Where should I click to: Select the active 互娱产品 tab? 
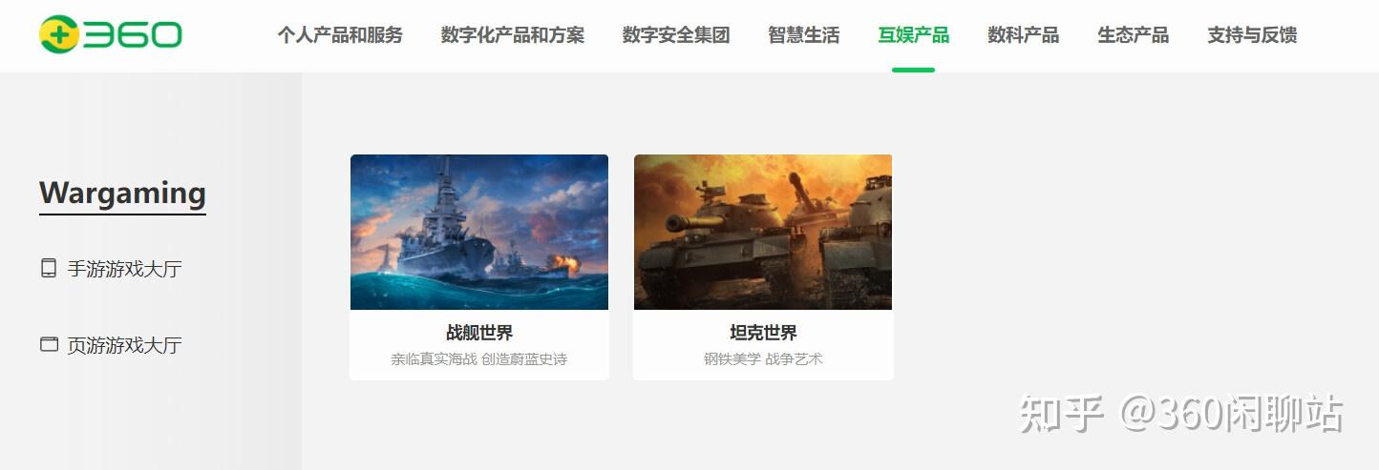pos(914,35)
